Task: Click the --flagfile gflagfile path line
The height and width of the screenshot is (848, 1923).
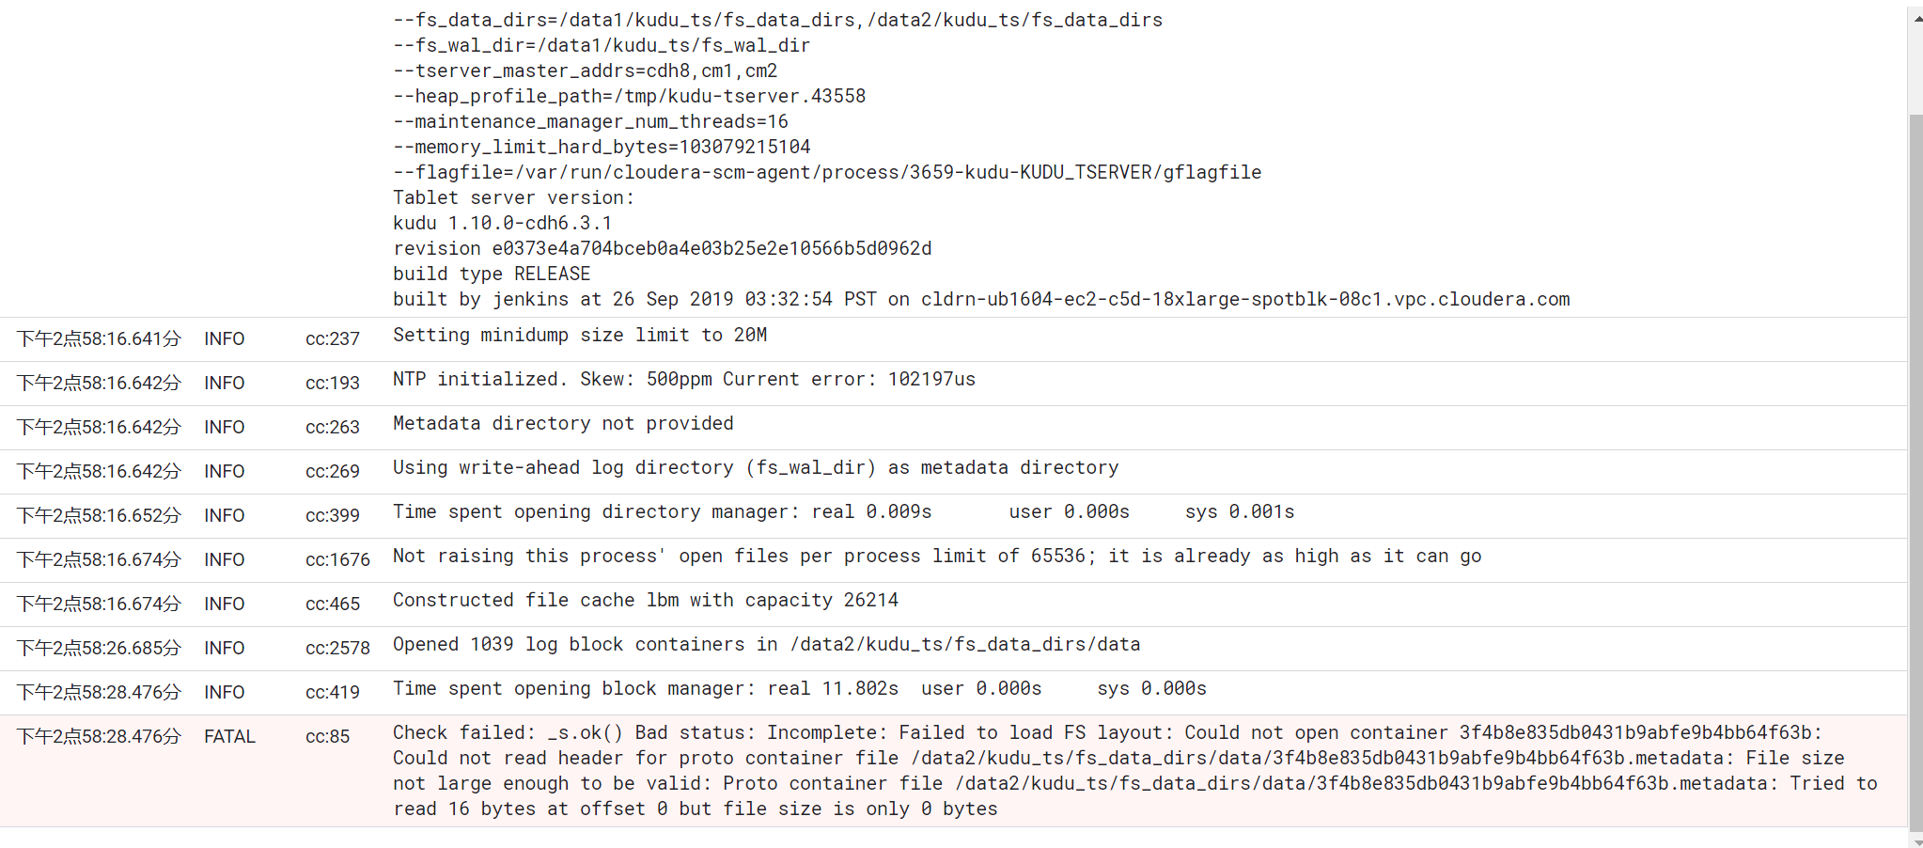Action: click(827, 173)
